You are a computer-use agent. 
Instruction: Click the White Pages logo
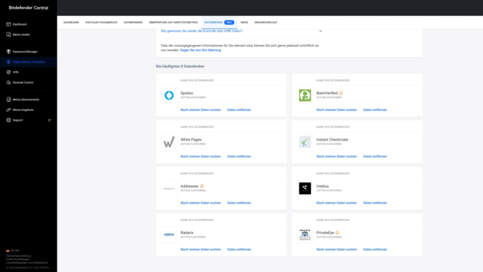[169, 142]
